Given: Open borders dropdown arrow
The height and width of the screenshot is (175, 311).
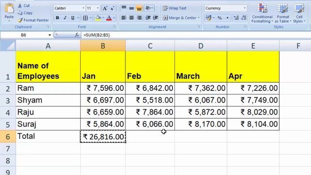Looking at the screenshot, I should 91,18.
